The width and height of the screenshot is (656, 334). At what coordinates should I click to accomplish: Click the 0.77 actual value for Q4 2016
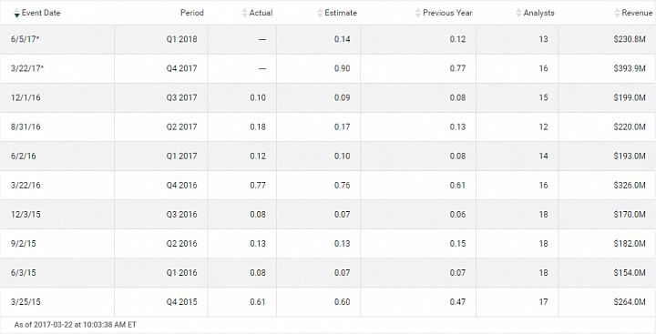click(x=258, y=185)
